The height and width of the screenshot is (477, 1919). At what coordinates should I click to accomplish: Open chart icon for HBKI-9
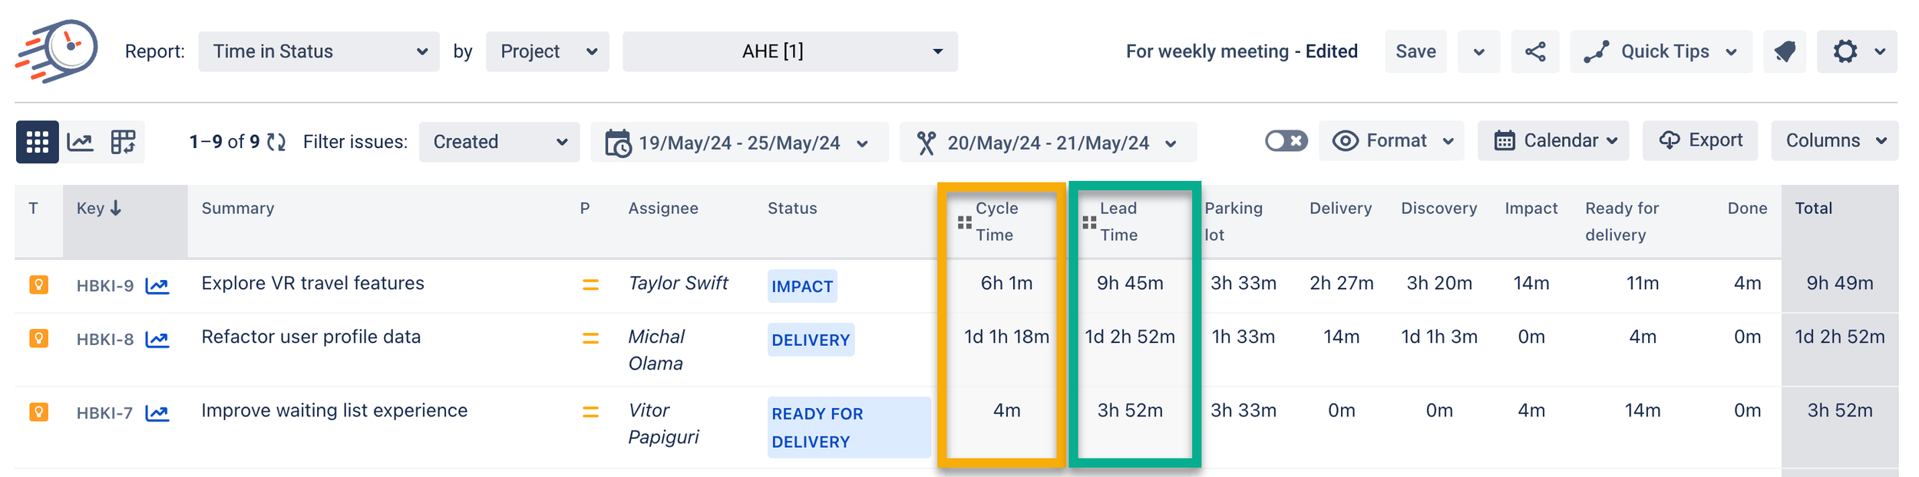point(157,286)
